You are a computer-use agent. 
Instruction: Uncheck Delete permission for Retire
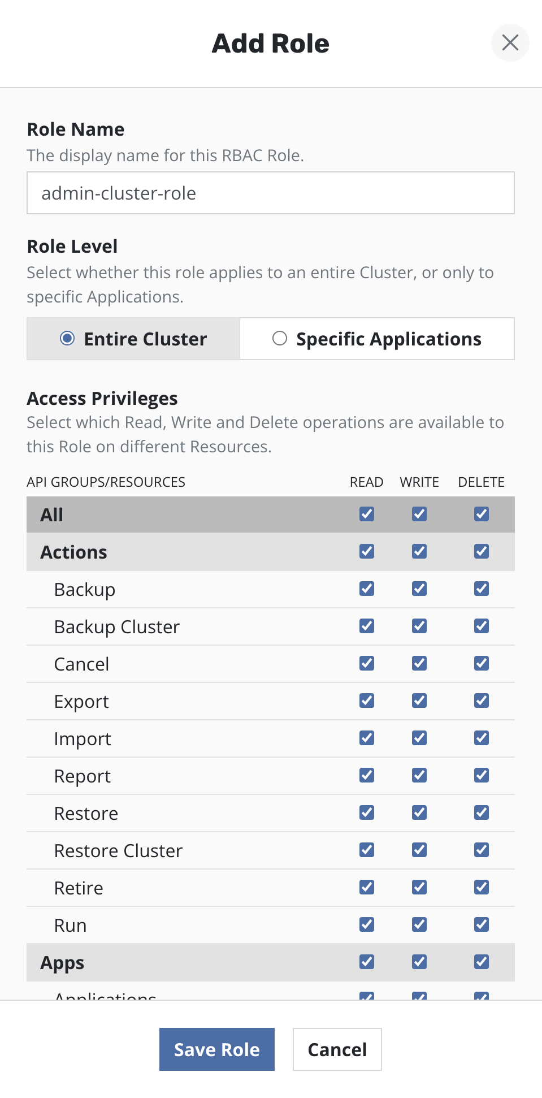(482, 887)
